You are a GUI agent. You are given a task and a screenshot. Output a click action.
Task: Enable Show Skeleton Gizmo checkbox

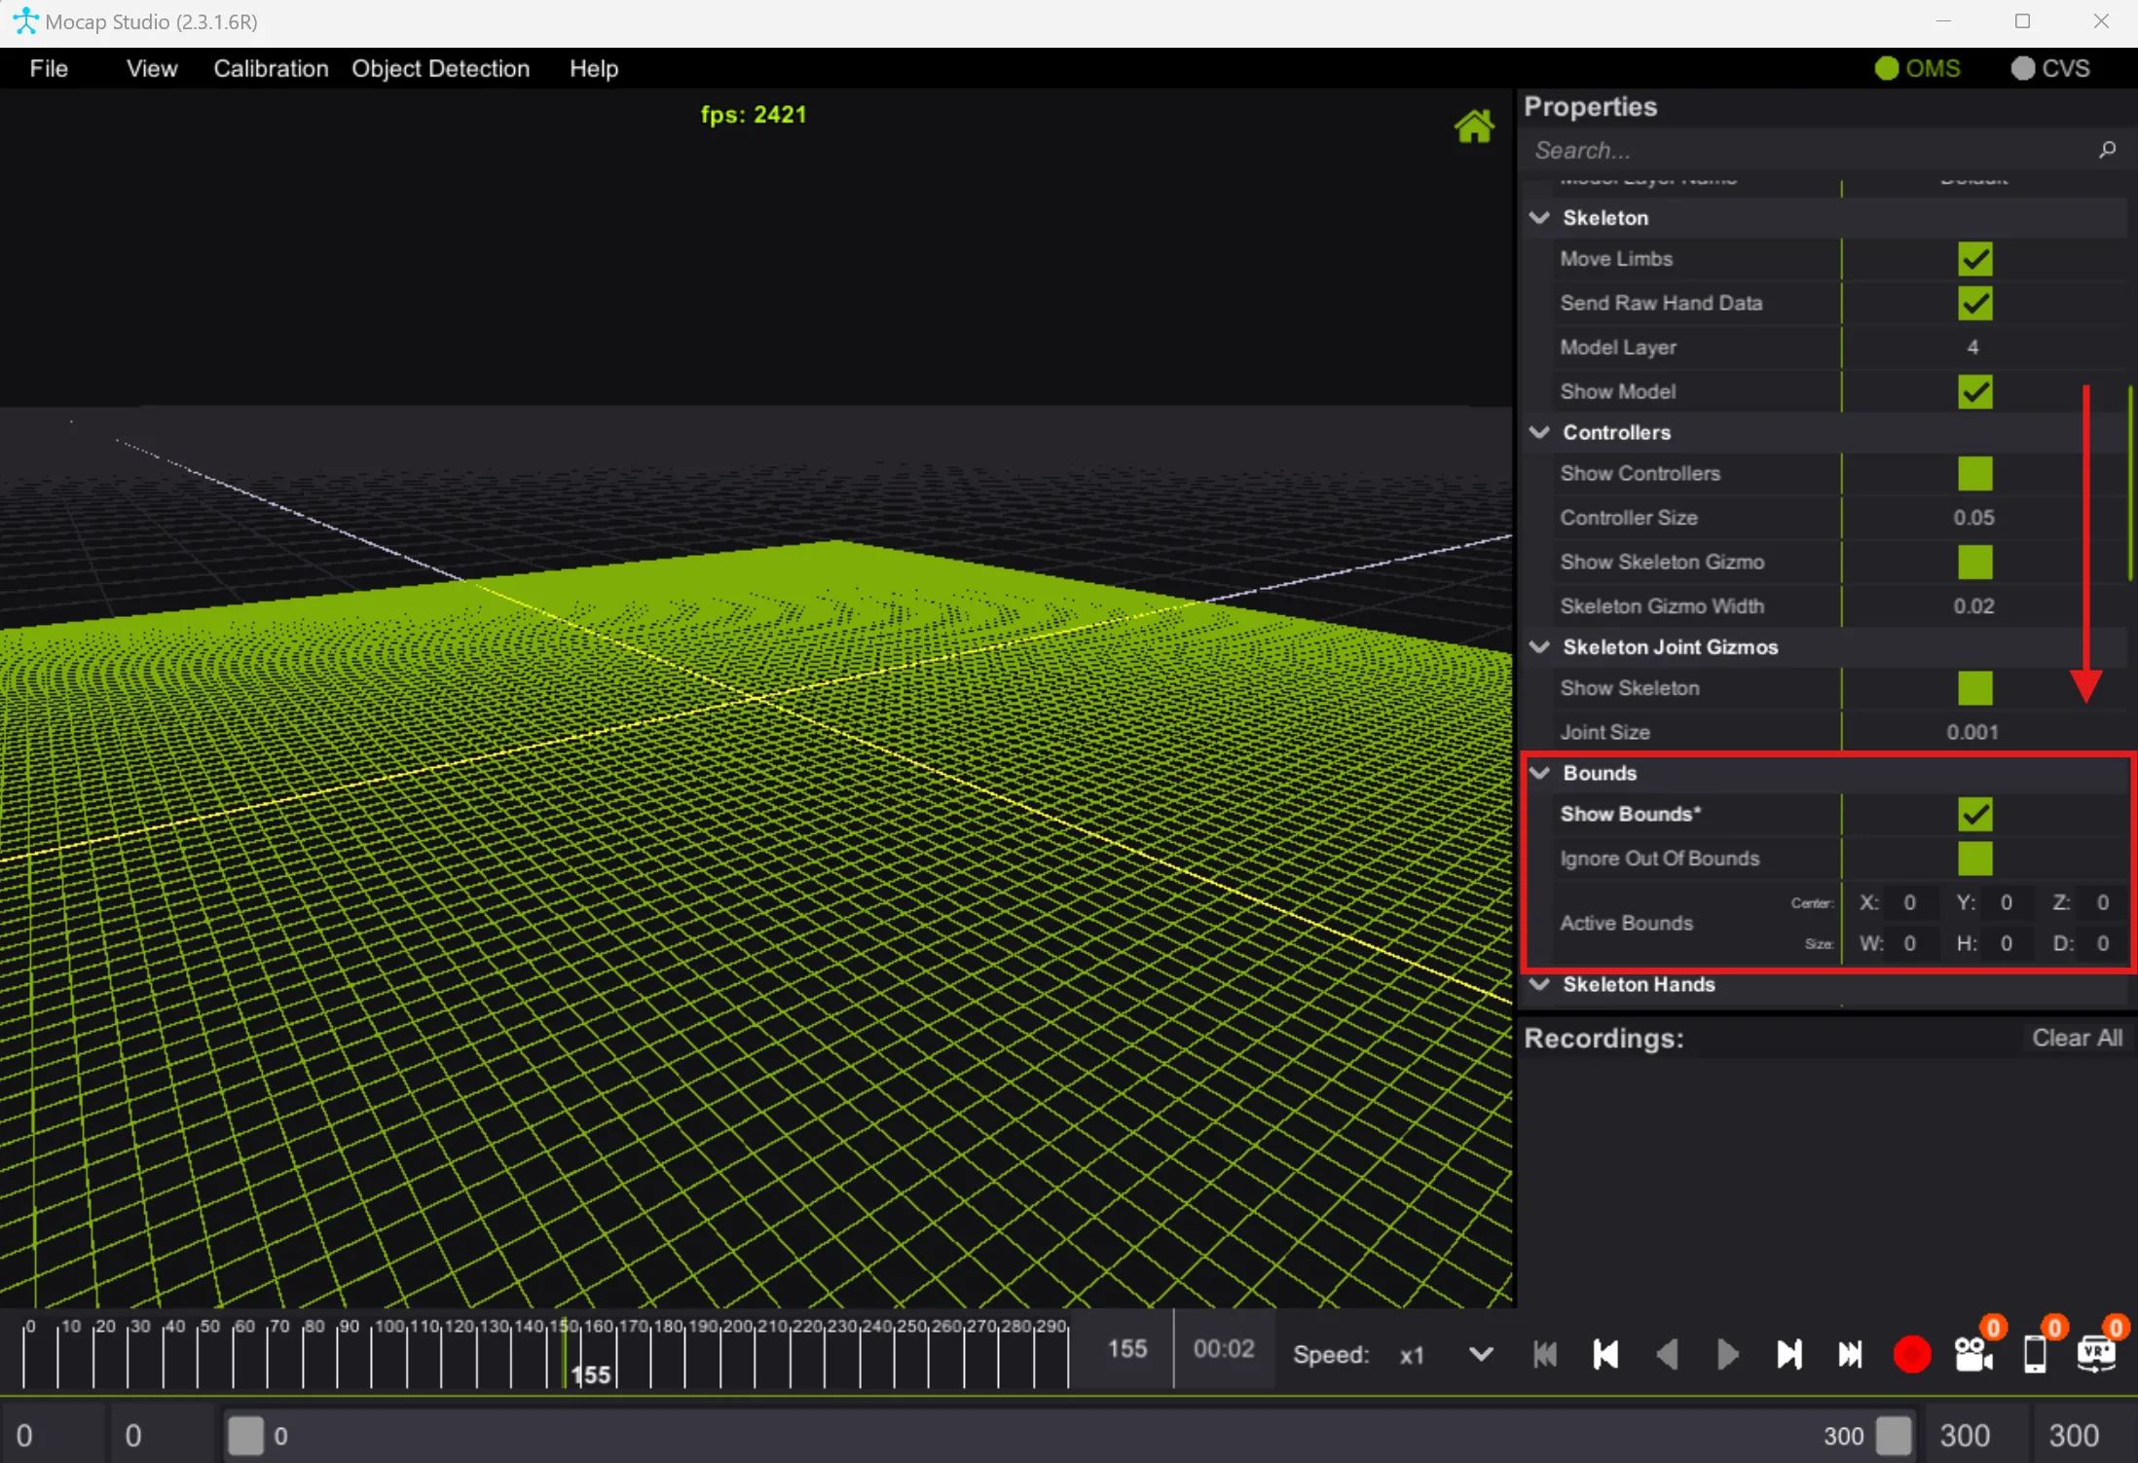click(x=1975, y=562)
